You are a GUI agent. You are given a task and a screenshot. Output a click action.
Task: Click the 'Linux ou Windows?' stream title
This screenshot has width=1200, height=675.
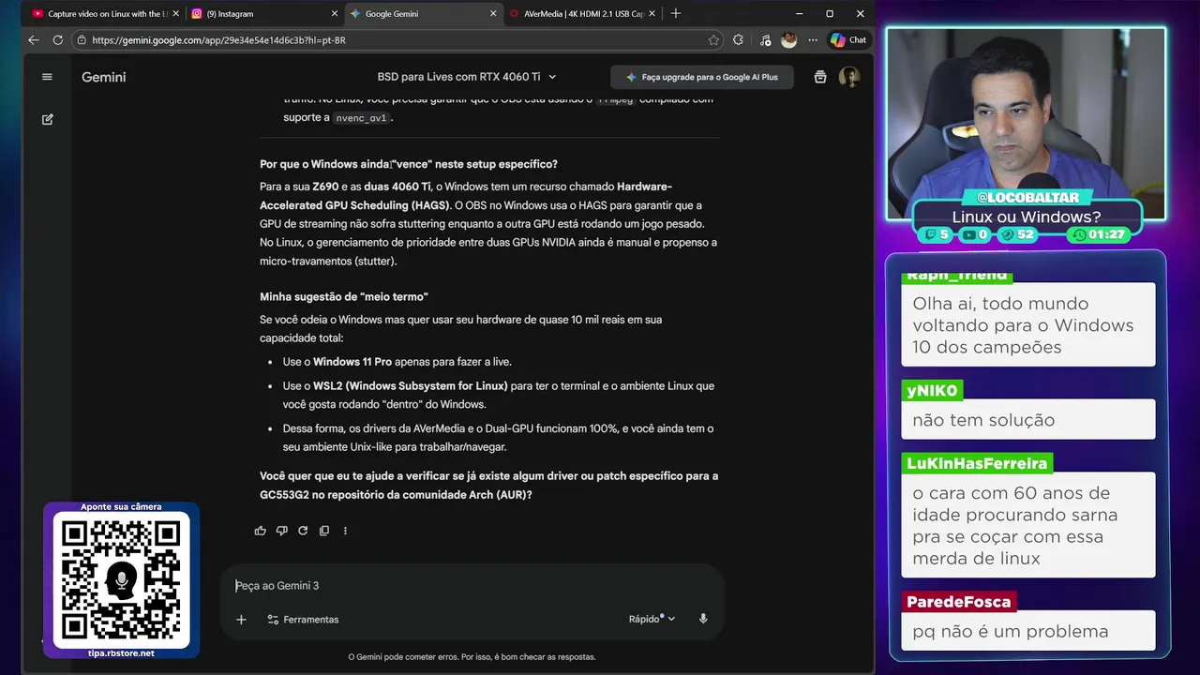point(1027,217)
